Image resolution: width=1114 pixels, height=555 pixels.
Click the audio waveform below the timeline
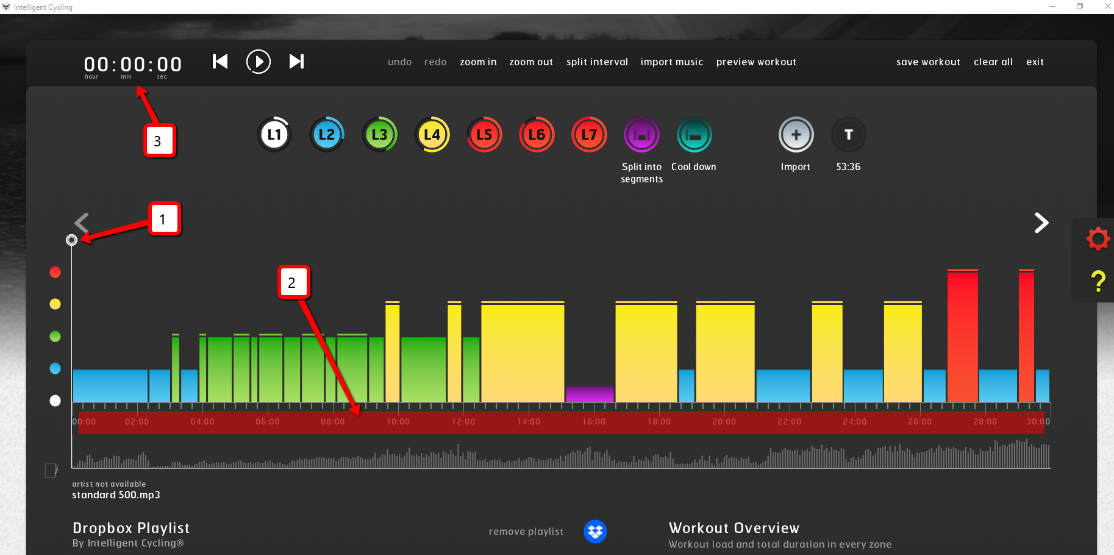coord(562,454)
